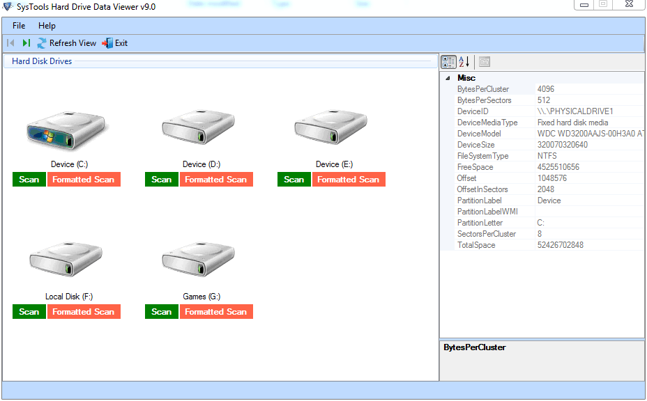Run Formatted Scan on Local Disk (F:)
The height and width of the screenshot is (401, 647).
pyautogui.click(x=84, y=312)
